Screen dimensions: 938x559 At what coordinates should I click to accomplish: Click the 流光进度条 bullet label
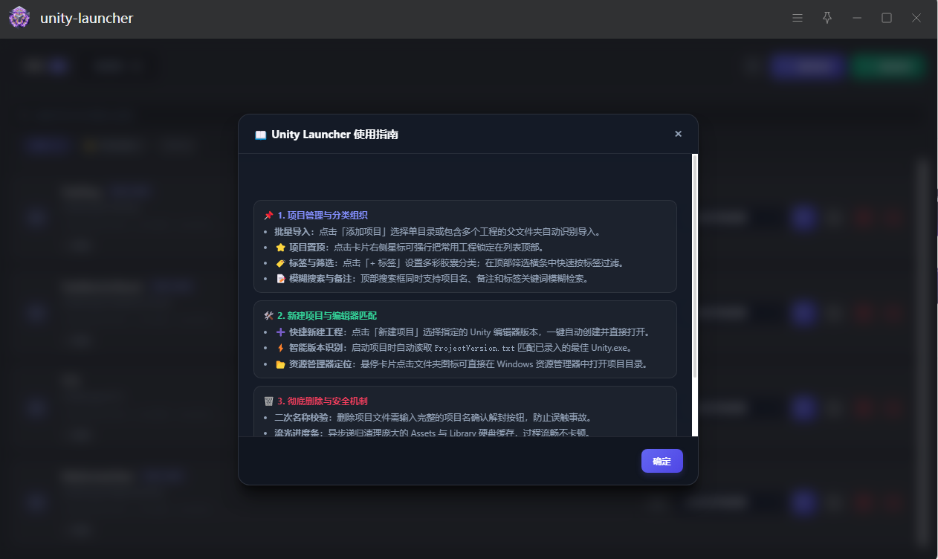[x=297, y=433]
